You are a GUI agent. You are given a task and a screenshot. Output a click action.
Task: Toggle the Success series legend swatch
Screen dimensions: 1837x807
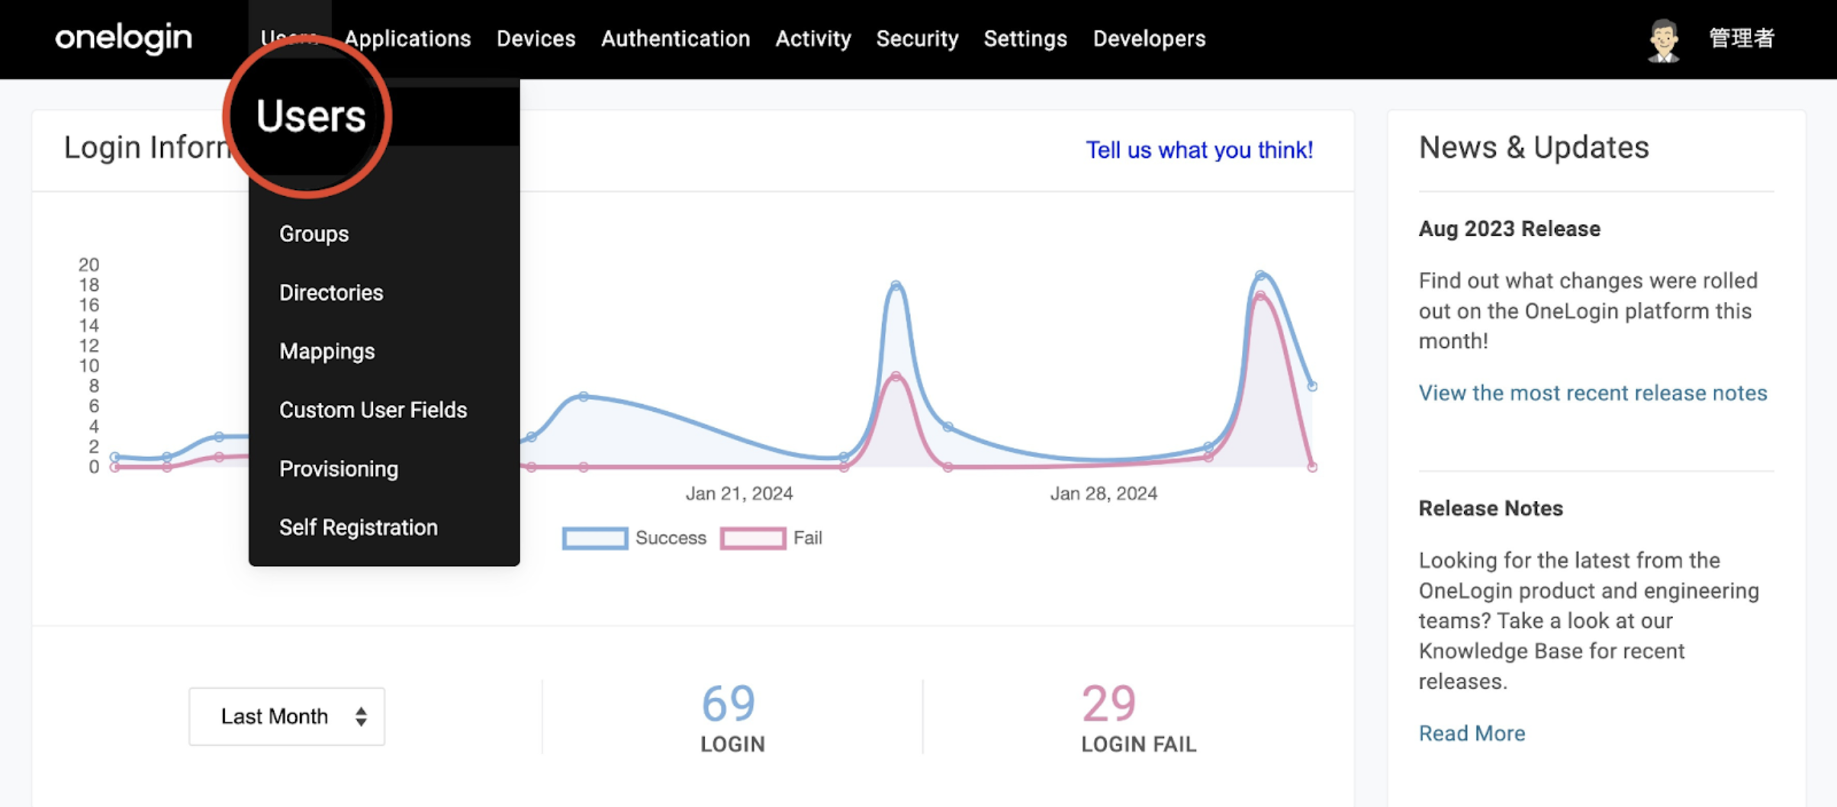[595, 538]
